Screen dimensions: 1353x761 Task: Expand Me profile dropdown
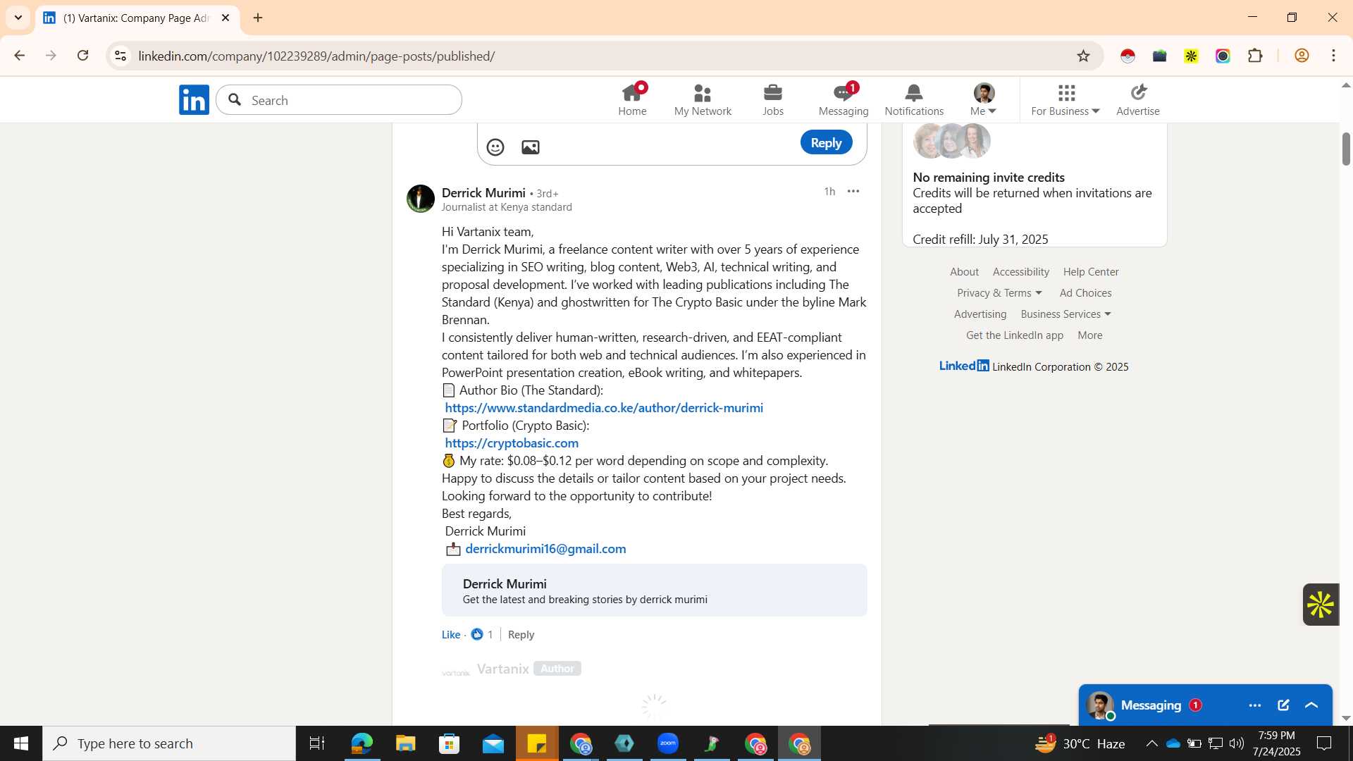(x=983, y=100)
